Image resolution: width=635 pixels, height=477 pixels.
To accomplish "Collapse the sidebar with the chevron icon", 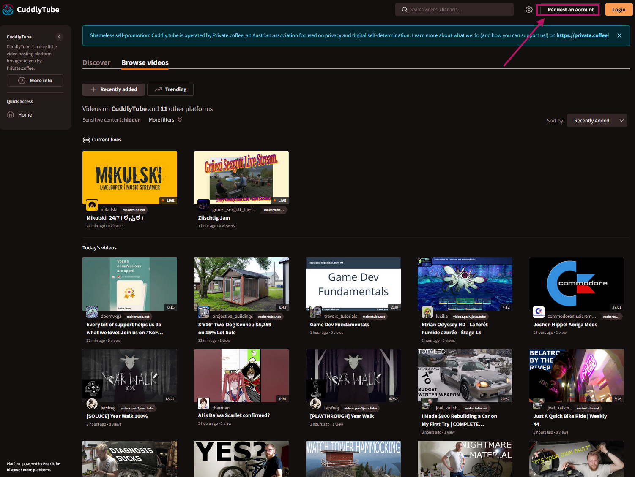I will click(59, 37).
